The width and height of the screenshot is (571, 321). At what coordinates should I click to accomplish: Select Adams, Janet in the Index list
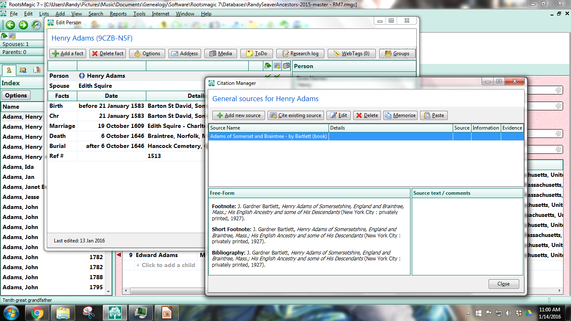pos(23,187)
